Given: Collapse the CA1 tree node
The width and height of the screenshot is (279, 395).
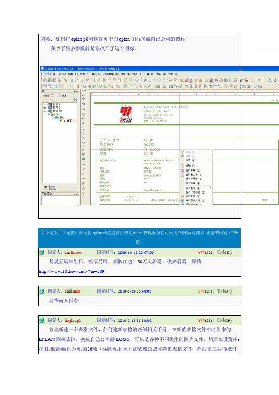Looking at the screenshot, I should click(x=49, y=114).
